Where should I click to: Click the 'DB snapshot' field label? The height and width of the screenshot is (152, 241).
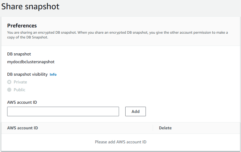coord(19,54)
